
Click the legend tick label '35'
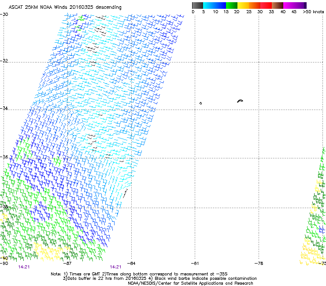[x=271, y=12]
